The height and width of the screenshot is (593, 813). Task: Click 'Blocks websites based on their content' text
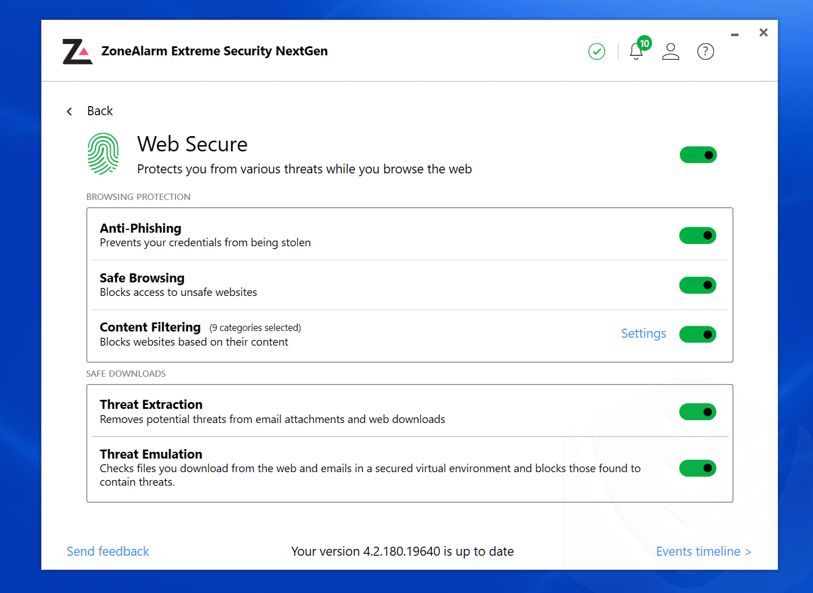[x=194, y=342]
